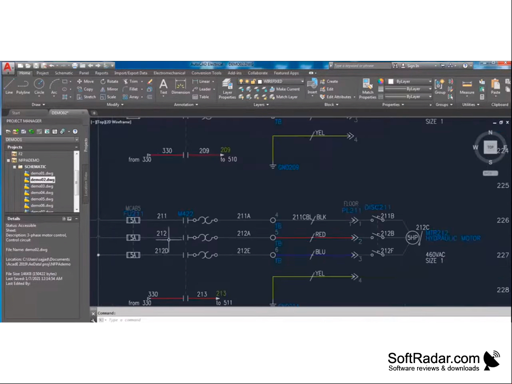The height and width of the screenshot is (384, 512).
Task: Click the Rotate tool
Action: tap(109, 81)
